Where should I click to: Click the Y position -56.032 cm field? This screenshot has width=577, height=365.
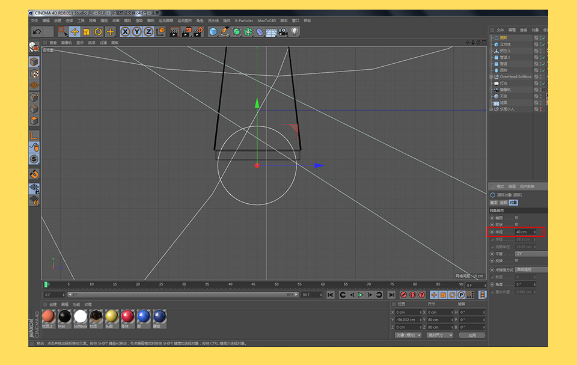point(409,320)
